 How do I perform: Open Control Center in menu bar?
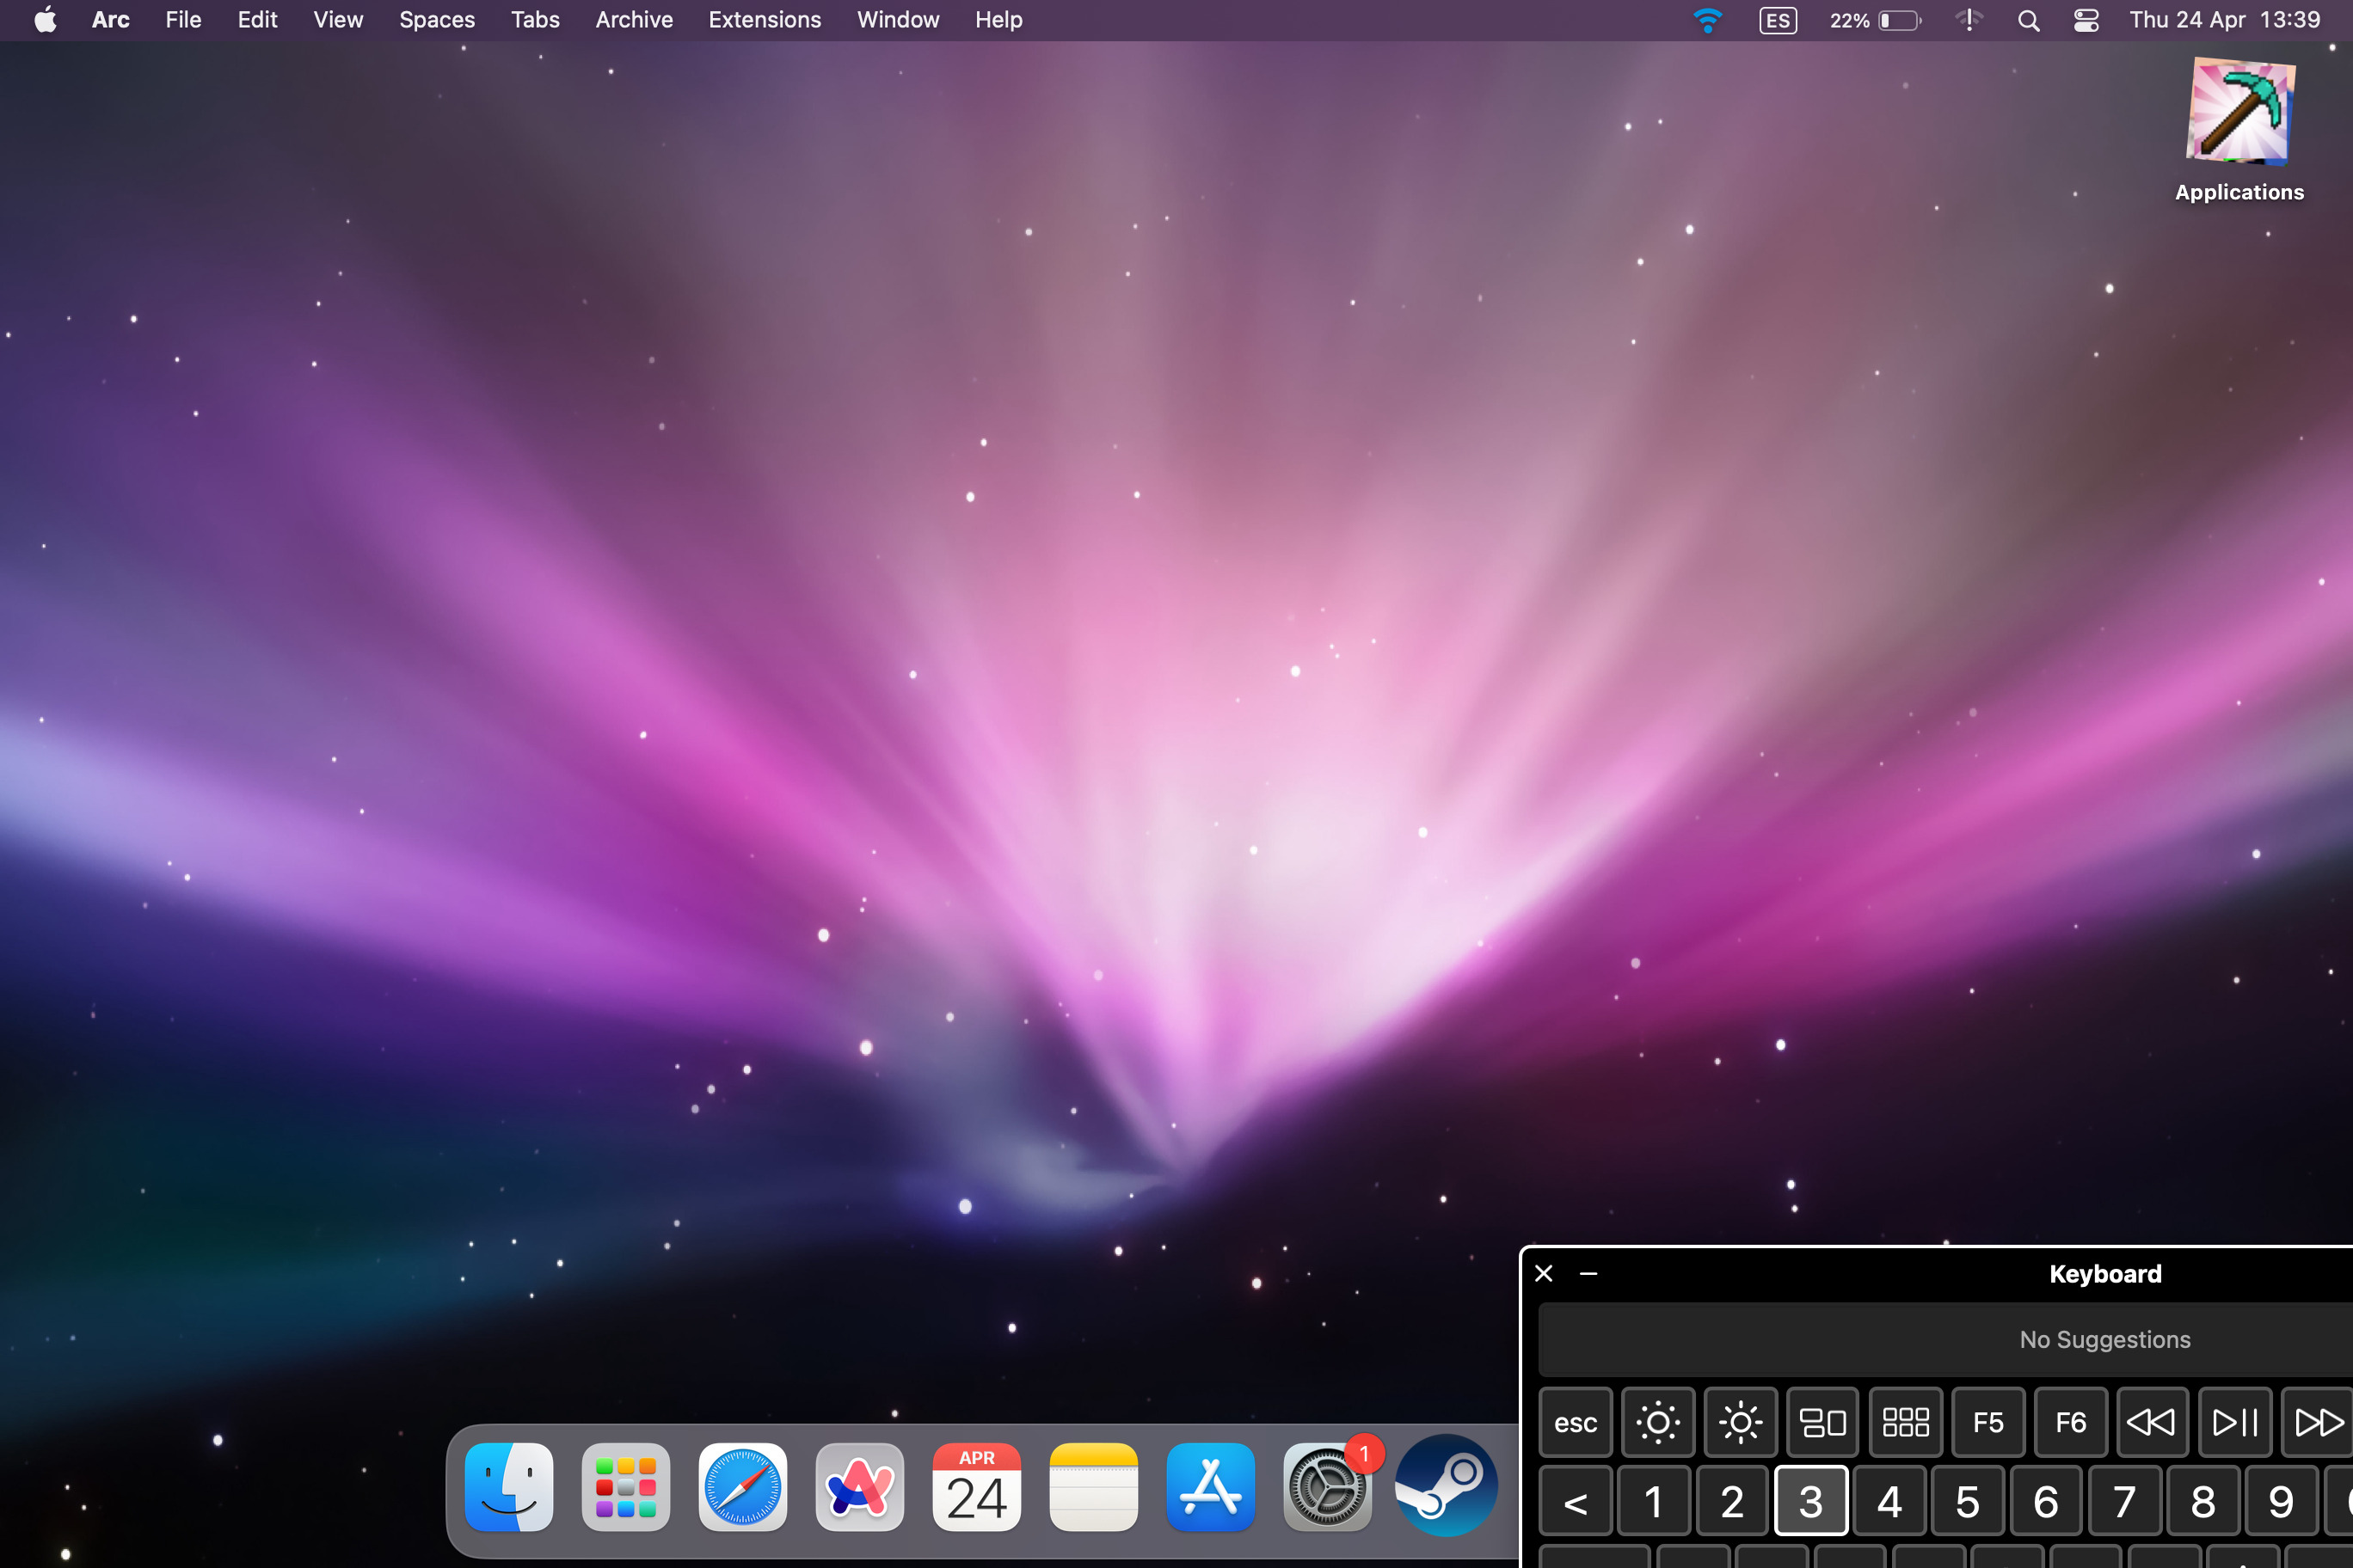pos(2086,20)
